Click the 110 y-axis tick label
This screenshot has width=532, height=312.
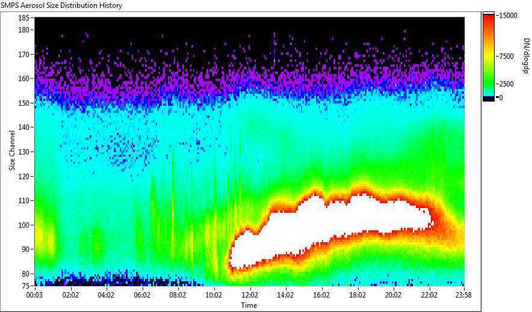click(x=23, y=201)
